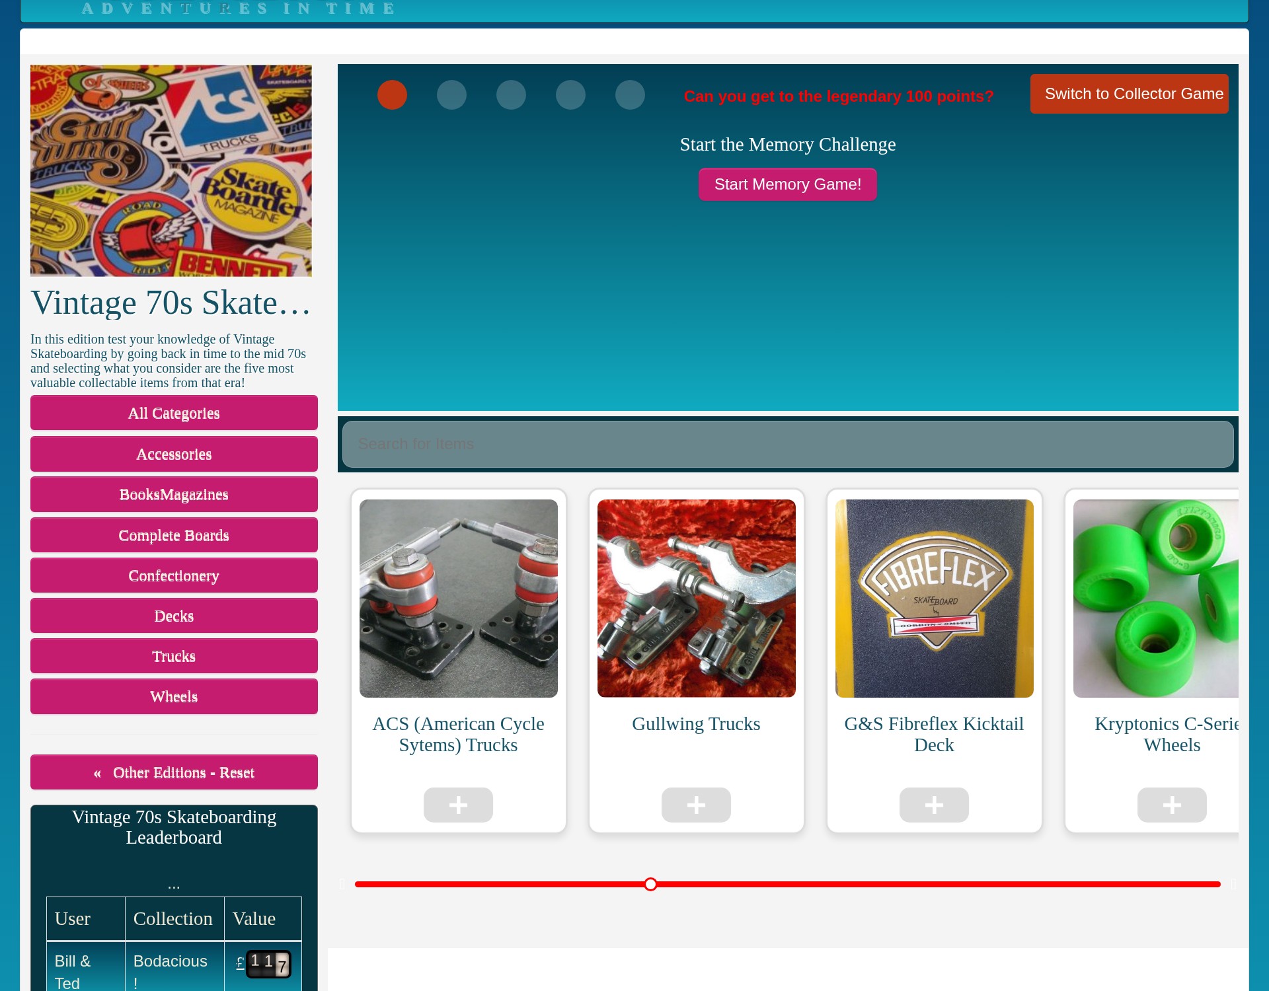Viewport: 1269px width, 991px height.
Task: Select the fourth grey progress circle
Action: tap(570, 94)
